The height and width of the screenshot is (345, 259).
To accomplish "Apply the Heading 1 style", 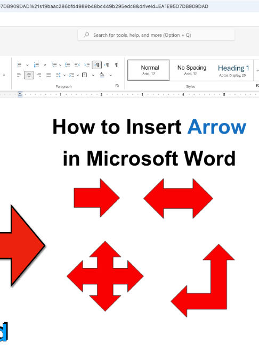I will pyautogui.click(x=233, y=70).
